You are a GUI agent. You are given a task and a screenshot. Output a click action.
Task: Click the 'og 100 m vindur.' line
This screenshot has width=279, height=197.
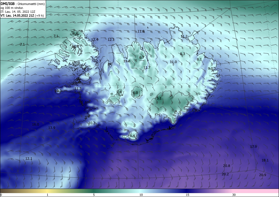pos(12,8)
